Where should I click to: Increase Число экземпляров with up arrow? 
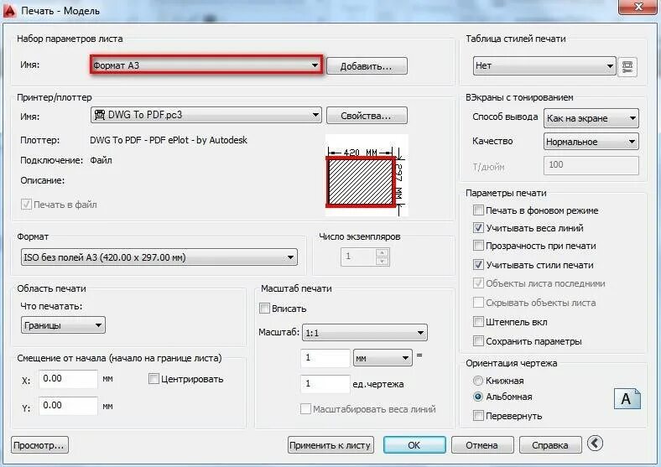point(382,252)
